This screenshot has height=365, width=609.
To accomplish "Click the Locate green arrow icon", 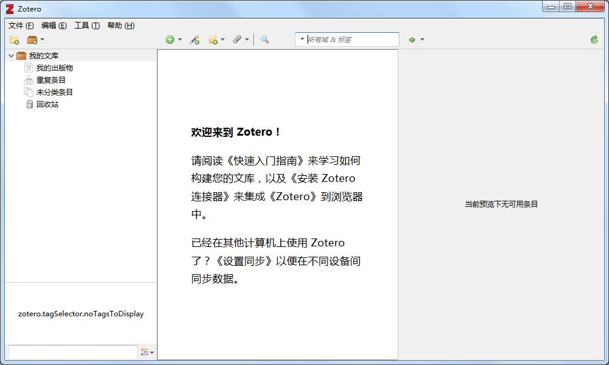I will point(413,39).
